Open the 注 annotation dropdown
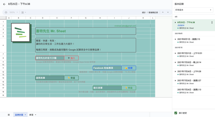Image resolution: width=215 pixels, height=117 pixels. pyautogui.click(x=24, y=12)
